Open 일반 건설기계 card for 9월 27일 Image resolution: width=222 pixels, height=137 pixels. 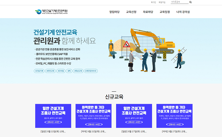(134, 116)
